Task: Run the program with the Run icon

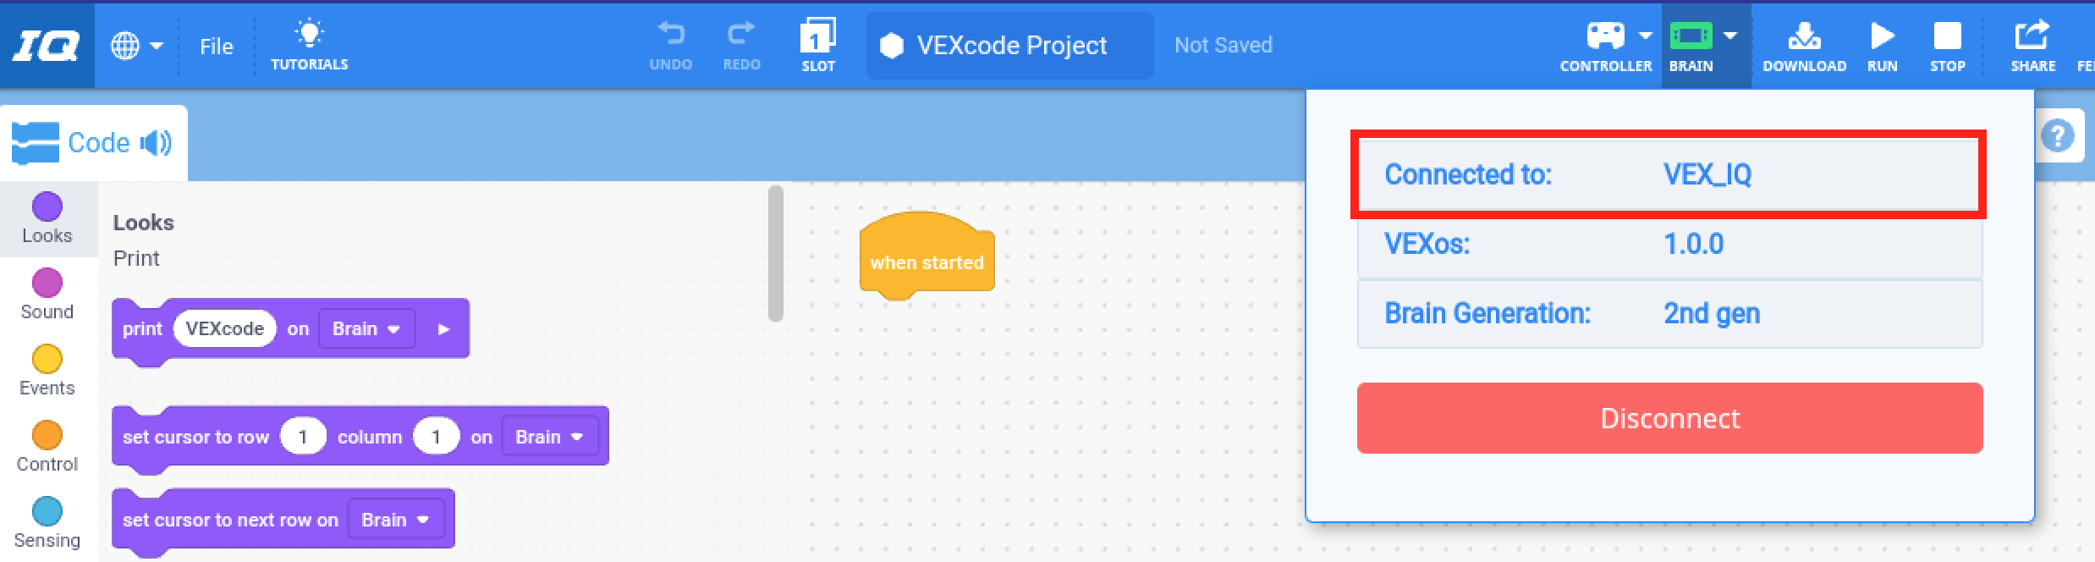Action: tap(1882, 36)
